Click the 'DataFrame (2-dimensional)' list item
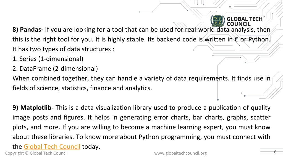 click(59, 69)
